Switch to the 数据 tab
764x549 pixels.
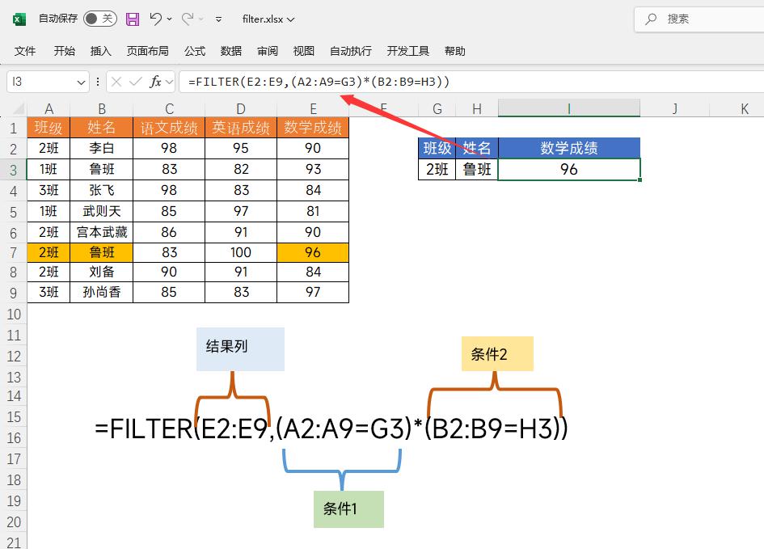pyautogui.click(x=231, y=51)
